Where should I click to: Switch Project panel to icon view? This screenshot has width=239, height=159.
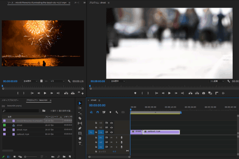point(14,157)
